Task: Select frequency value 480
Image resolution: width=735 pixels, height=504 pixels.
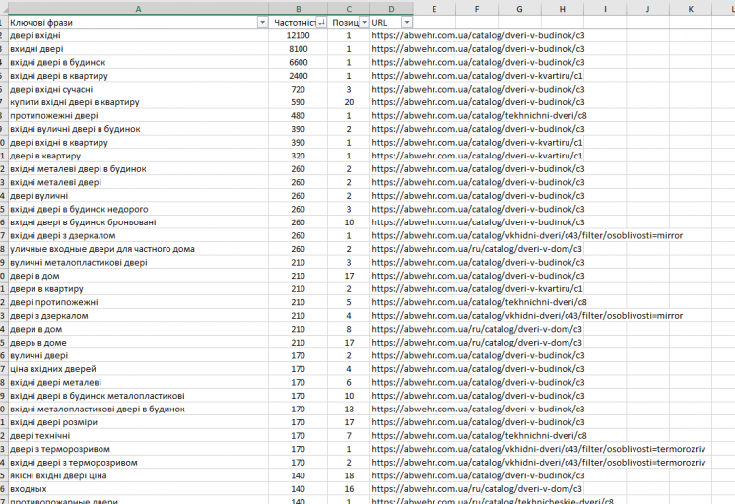Action: pyautogui.click(x=299, y=116)
